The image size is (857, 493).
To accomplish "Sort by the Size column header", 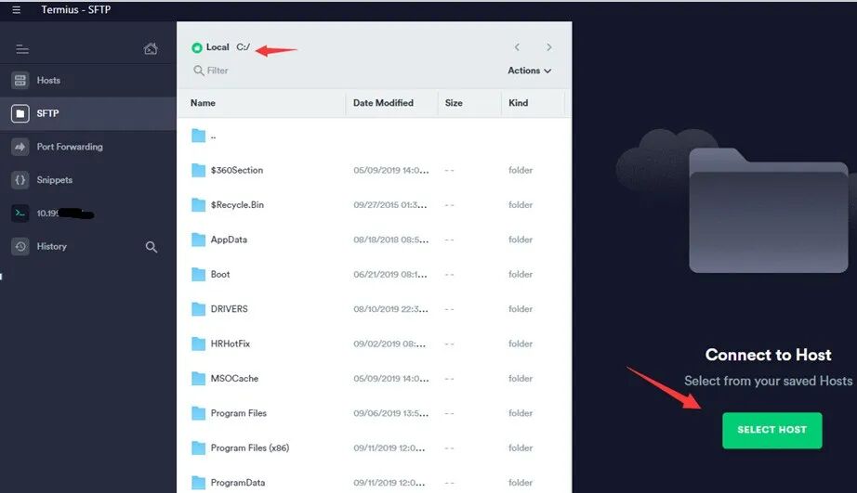I will [454, 103].
